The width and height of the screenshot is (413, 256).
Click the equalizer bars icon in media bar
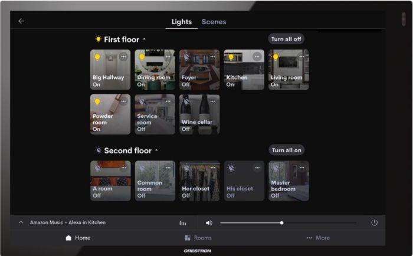coord(183,223)
